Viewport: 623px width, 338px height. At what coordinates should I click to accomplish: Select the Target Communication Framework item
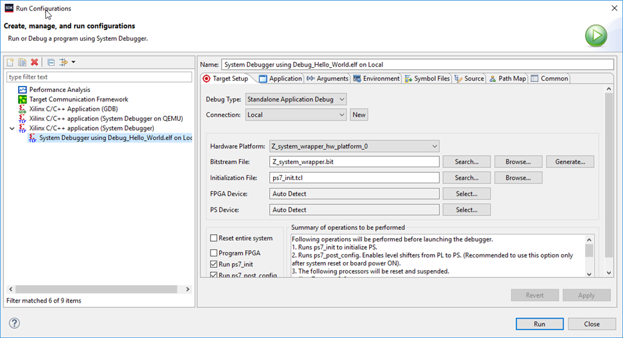point(78,99)
